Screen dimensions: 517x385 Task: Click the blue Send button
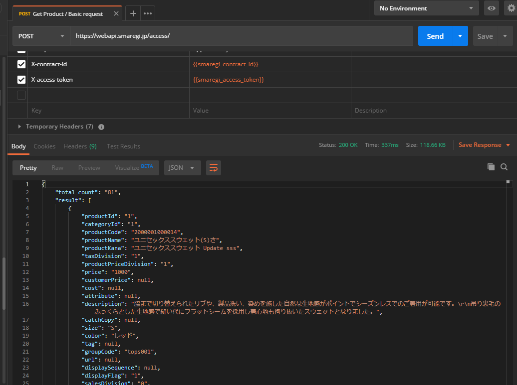435,36
